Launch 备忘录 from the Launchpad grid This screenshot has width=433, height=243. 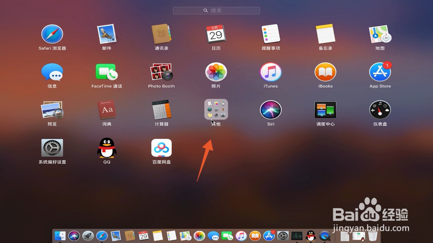coord(326,34)
